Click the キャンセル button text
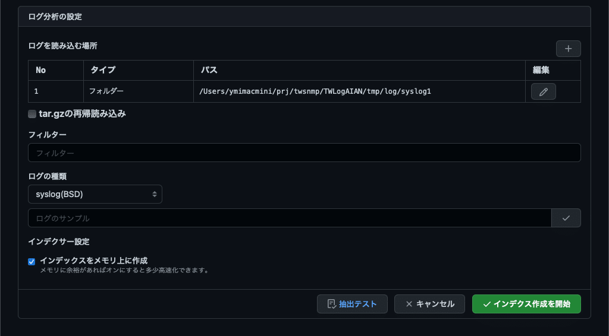The height and width of the screenshot is (336, 609). pos(435,304)
